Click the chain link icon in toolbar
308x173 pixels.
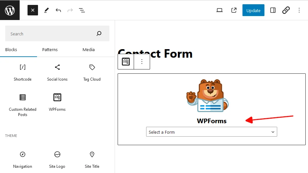click(286, 10)
